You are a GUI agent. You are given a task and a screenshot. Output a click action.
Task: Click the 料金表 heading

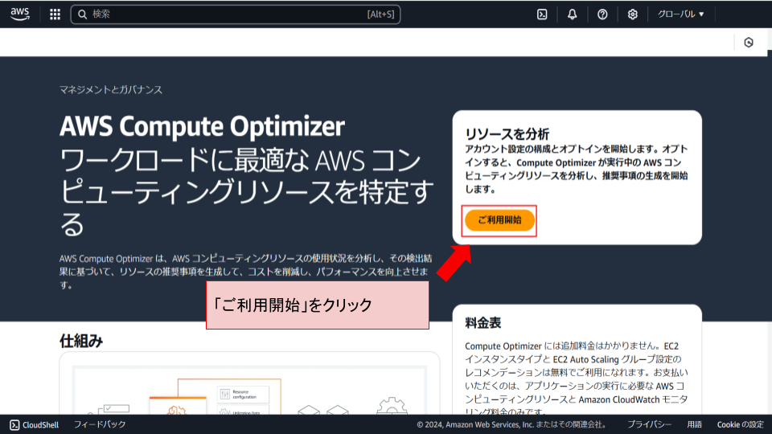tap(483, 323)
